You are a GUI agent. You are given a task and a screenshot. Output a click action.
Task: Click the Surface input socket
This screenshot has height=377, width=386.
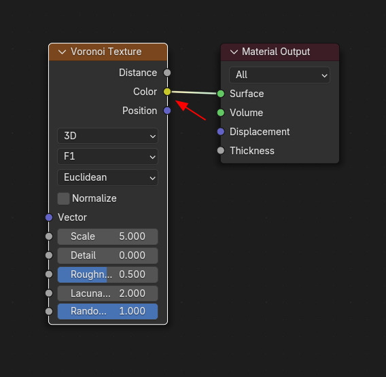[221, 94]
